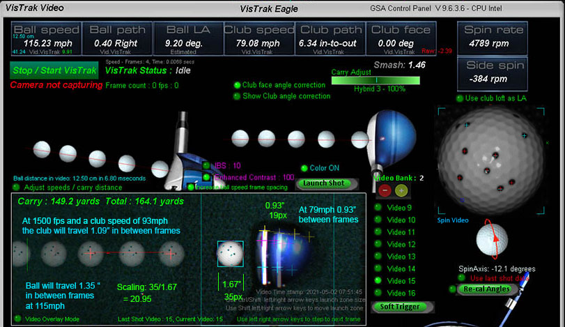The image size is (565, 327).
Task: Toggle Enhanced Contrast : 100 option
Action: (x=206, y=177)
